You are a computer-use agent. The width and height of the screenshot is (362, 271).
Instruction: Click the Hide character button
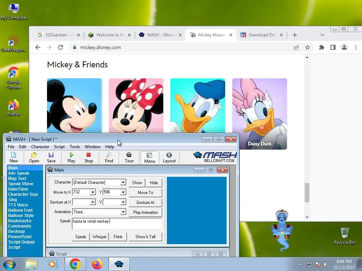coord(154,183)
